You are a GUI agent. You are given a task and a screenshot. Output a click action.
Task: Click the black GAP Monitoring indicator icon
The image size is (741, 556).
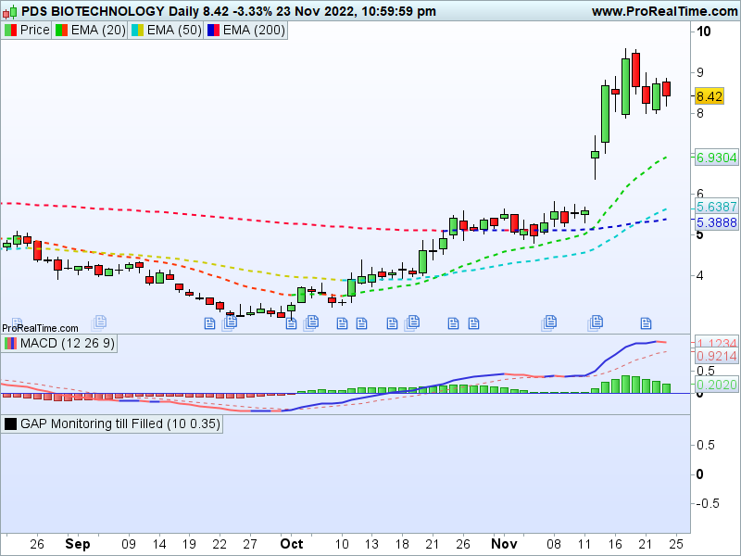[x=10, y=424]
